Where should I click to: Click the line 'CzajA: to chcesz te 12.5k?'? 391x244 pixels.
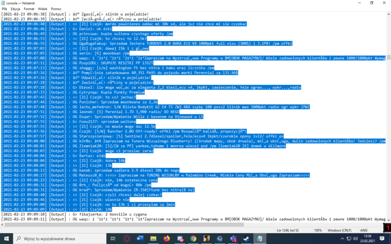click(74, 39)
